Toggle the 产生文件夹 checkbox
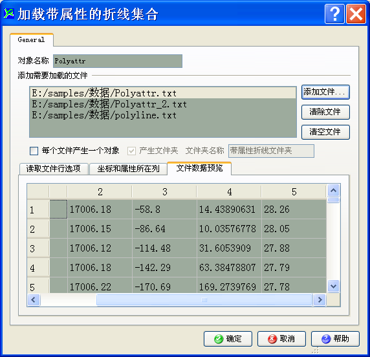The width and height of the screenshot is (370, 357). click(131, 151)
